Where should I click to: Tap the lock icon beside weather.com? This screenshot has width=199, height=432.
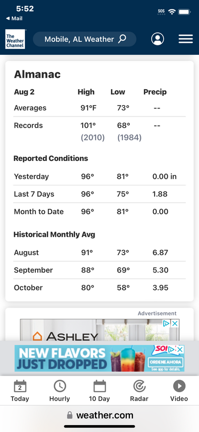[x=70, y=415]
